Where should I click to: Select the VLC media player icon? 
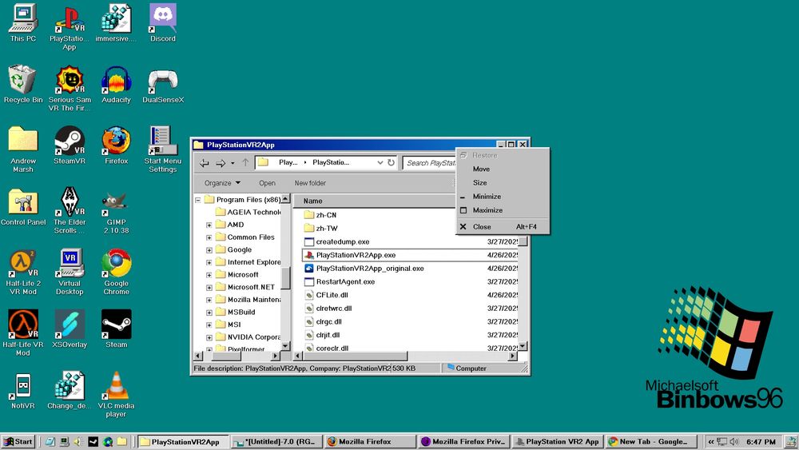click(x=116, y=393)
